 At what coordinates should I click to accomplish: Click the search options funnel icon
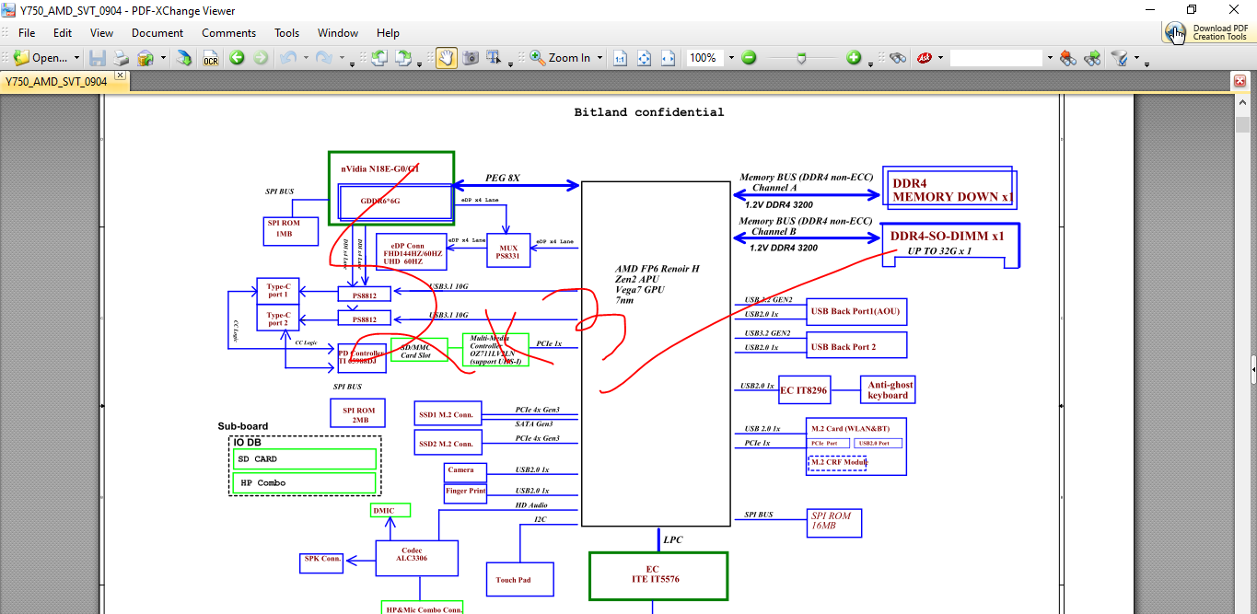point(1119,57)
